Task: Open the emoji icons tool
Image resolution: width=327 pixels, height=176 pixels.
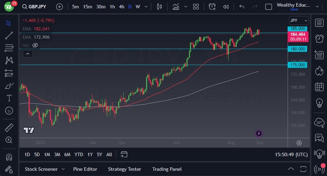Action: click(9, 111)
